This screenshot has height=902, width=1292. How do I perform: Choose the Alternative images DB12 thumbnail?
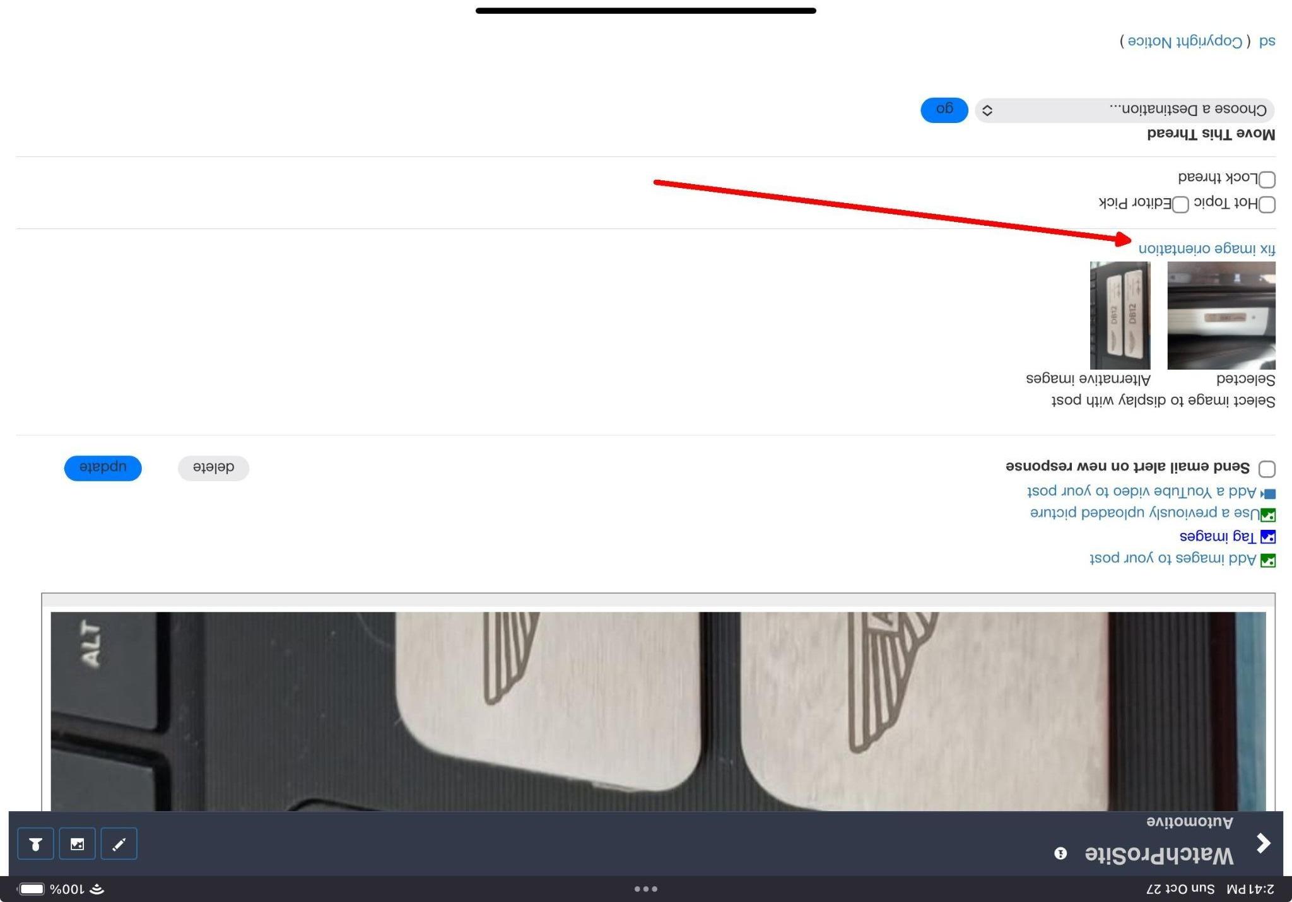pos(1120,315)
